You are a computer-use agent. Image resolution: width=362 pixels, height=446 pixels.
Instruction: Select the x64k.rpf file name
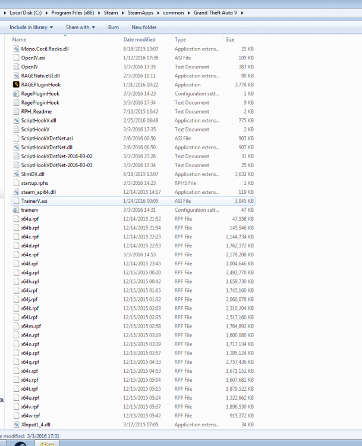coord(30,308)
